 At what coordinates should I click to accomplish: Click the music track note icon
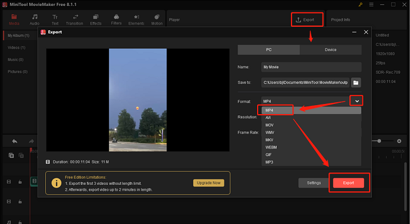[9, 222]
